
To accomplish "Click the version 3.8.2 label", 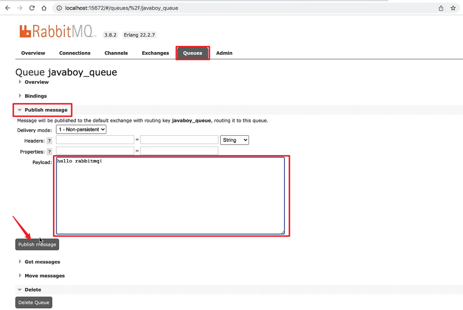I will 110,35.
